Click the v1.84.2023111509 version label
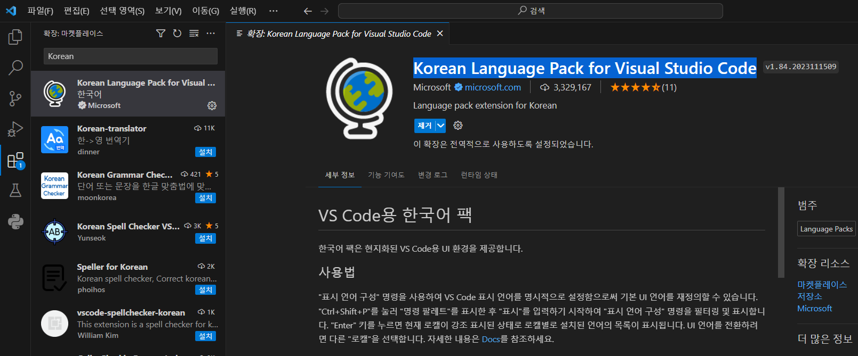The width and height of the screenshot is (858, 356). (x=801, y=67)
